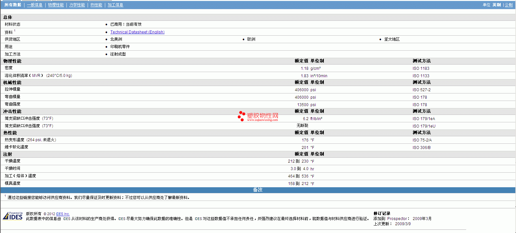516x233 pixels.
Task: Click the 总体 section header
Action: pos(7,18)
